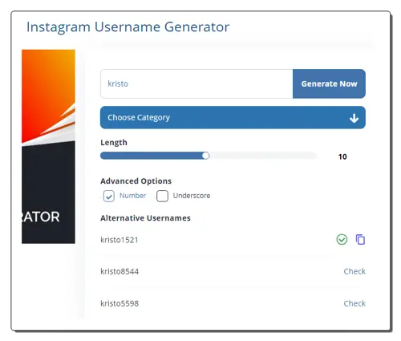Screen dimensions: 401x341
Task: Copy the username kristo1521
Action: (360, 239)
